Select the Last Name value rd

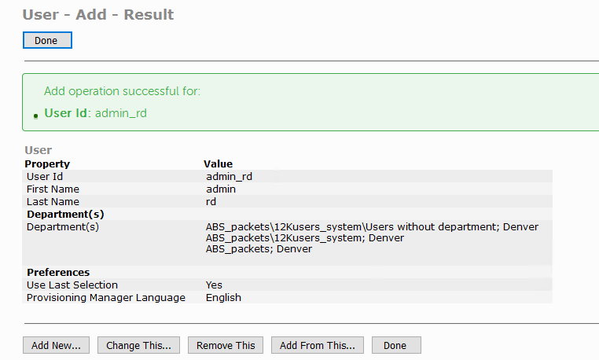[211, 201]
